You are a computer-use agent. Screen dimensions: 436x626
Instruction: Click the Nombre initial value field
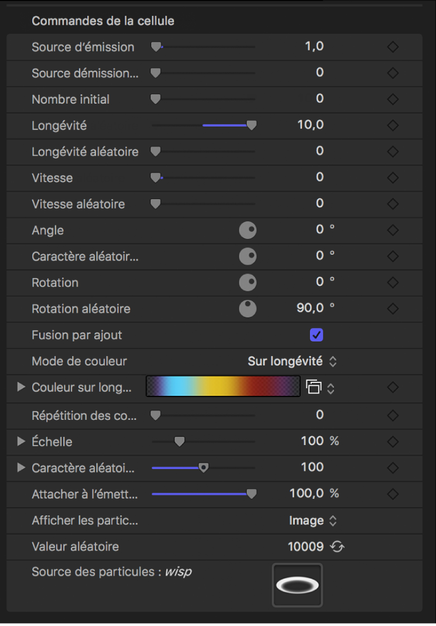(320, 99)
